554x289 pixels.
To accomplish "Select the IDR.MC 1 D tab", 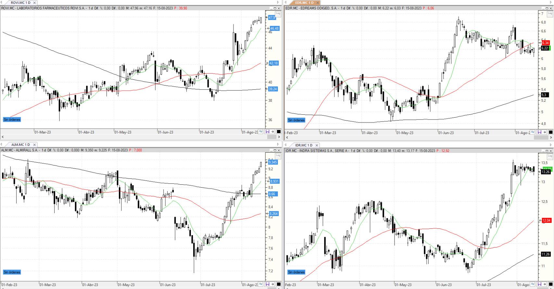I will (304, 145).
